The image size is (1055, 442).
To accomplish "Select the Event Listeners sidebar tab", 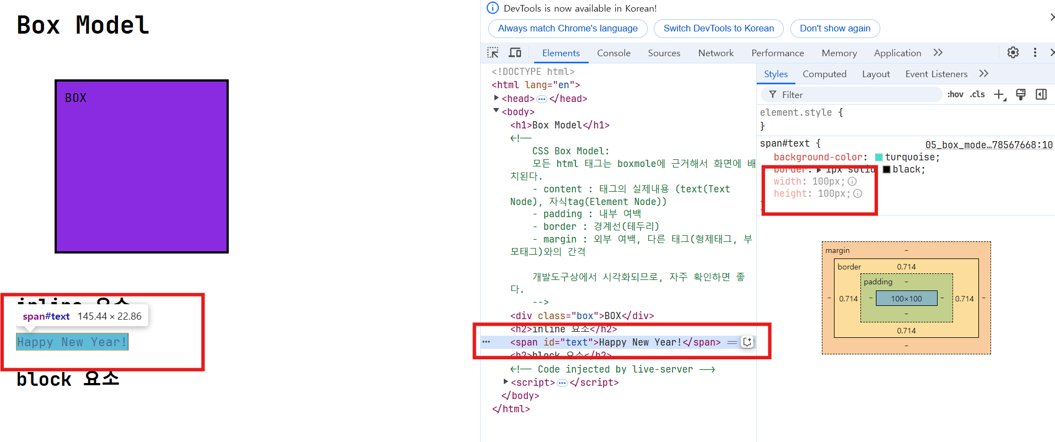I will [x=936, y=74].
